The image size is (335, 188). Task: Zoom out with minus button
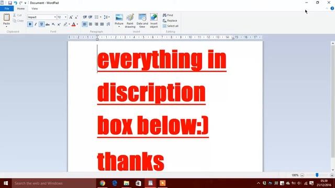coord(302,175)
